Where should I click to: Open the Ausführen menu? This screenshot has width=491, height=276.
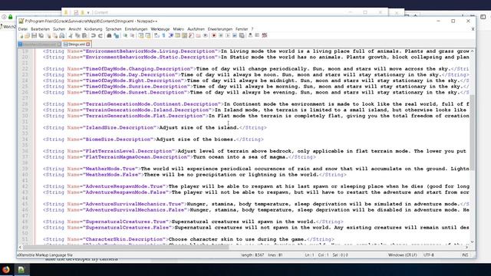pyautogui.click(x=196, y=29)
